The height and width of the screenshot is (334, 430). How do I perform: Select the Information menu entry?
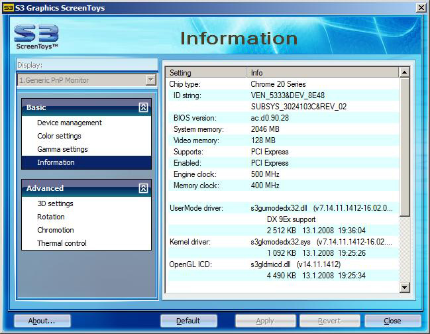pos(56,162)
